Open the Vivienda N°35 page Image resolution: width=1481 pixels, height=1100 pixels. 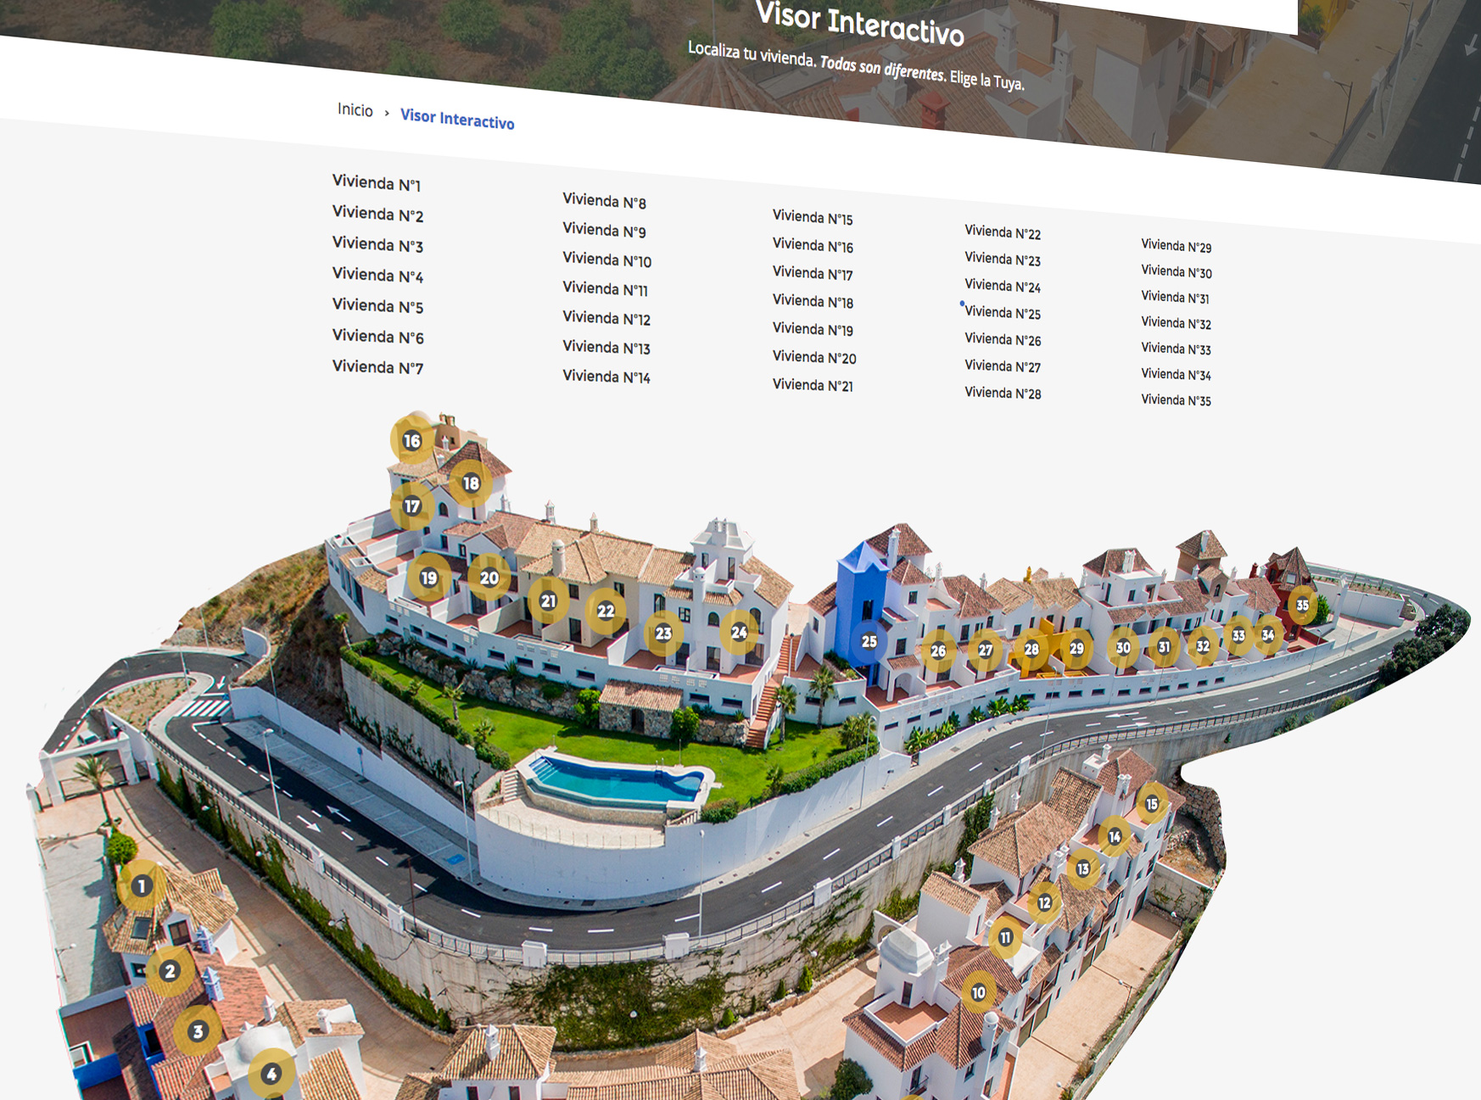[1176, 398]
